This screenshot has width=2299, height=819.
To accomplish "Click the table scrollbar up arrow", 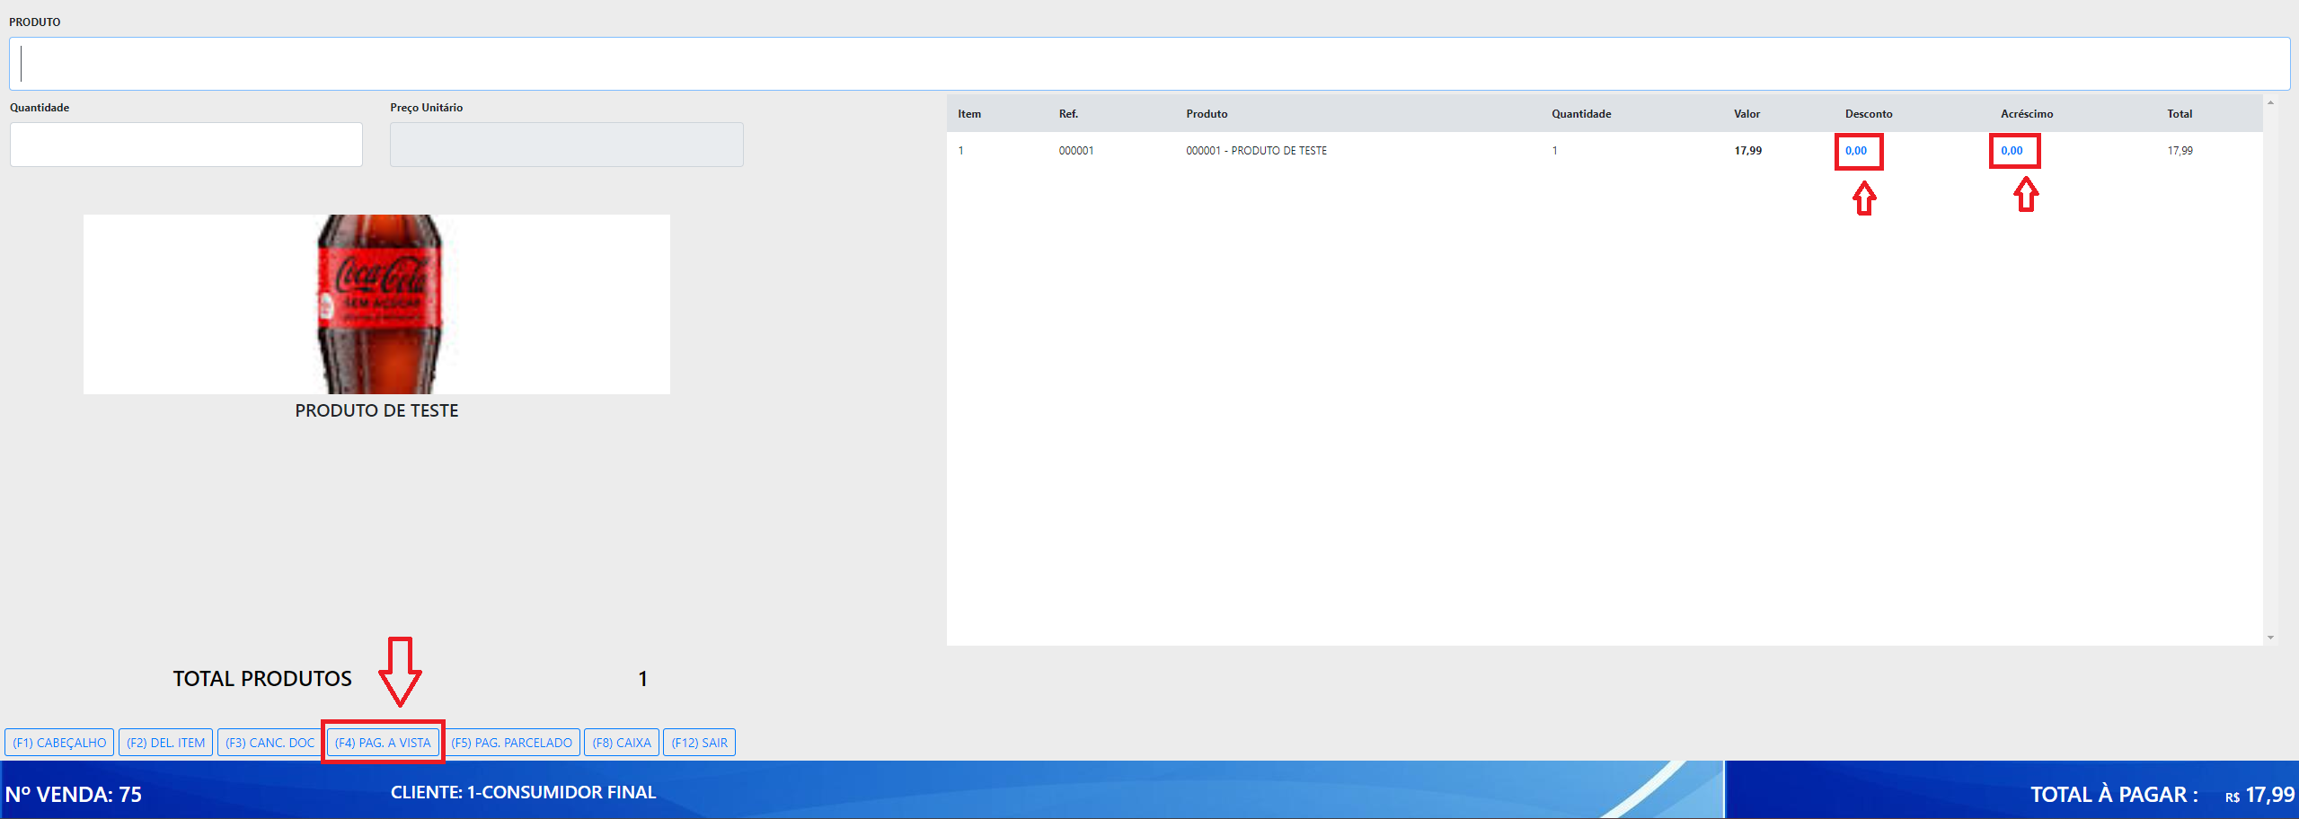I will pyautogui.click(x=2270, y=102).
